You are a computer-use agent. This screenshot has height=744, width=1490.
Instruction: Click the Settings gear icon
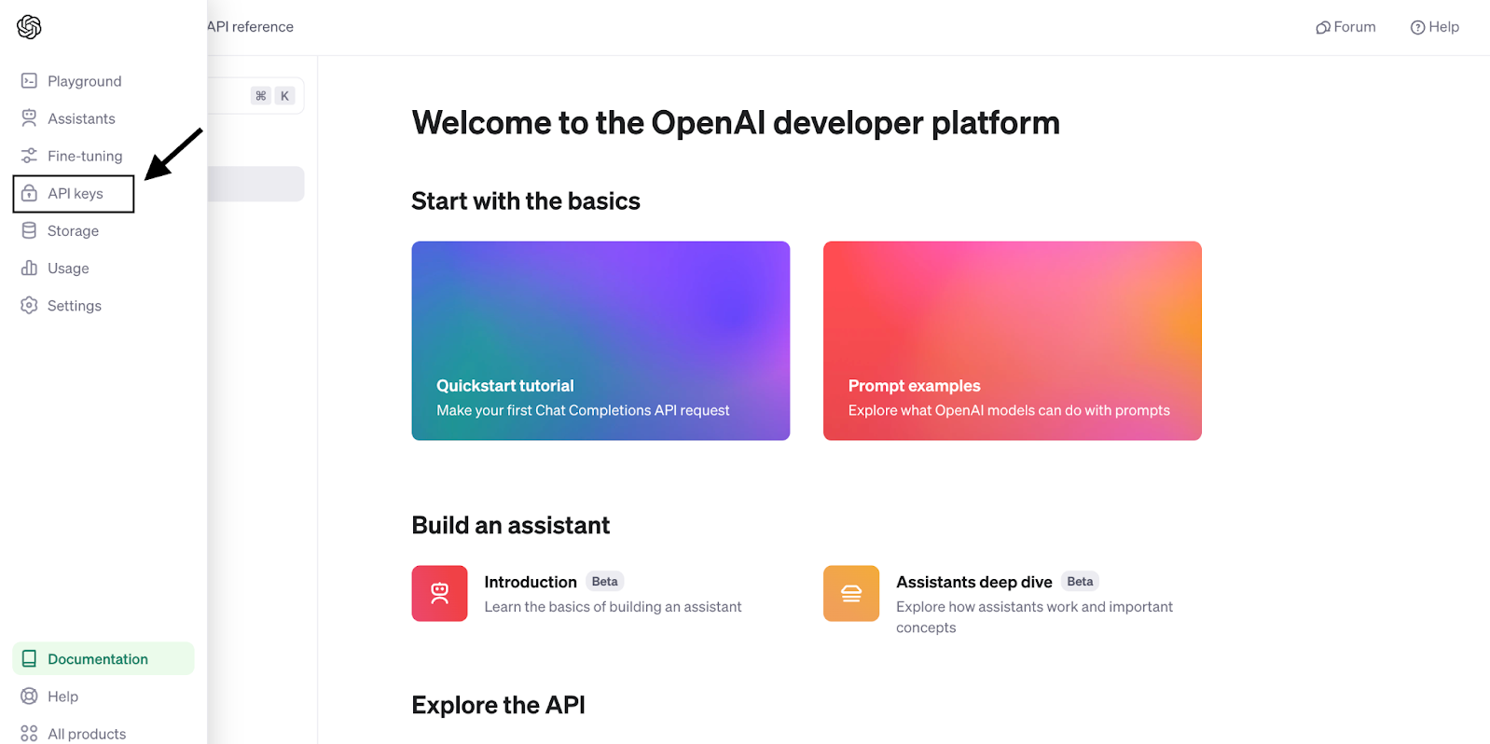[29, 305]
